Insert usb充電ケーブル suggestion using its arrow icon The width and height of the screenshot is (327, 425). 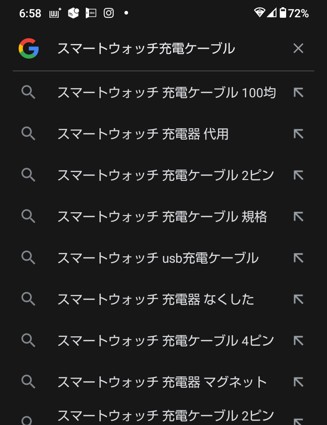click(x=298, y=258)
